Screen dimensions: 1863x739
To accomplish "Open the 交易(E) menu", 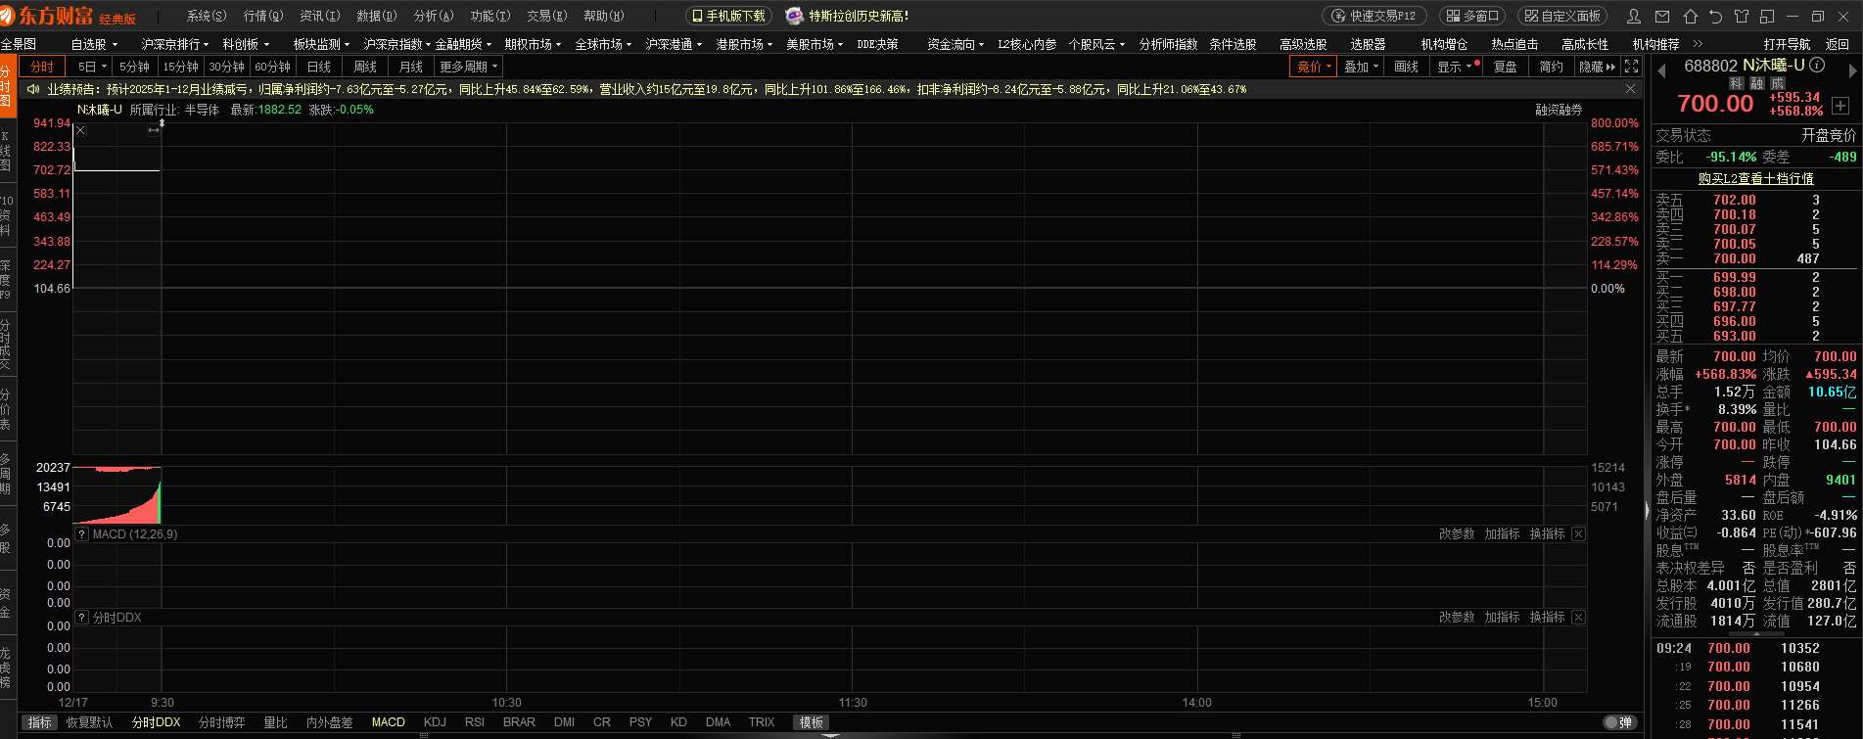I will [x=546, y=17].
